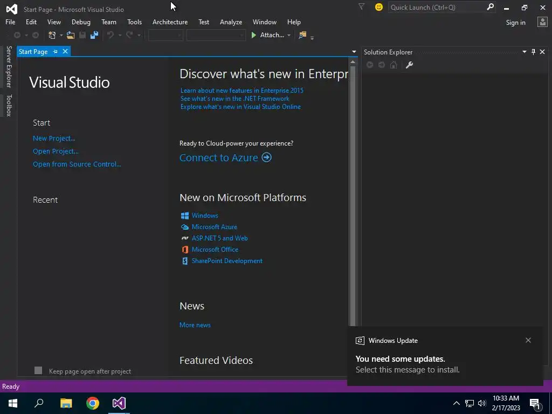Click the Save All toolbar icon
The height and width of the screenshot is (414, 552).
click(94, 35)
